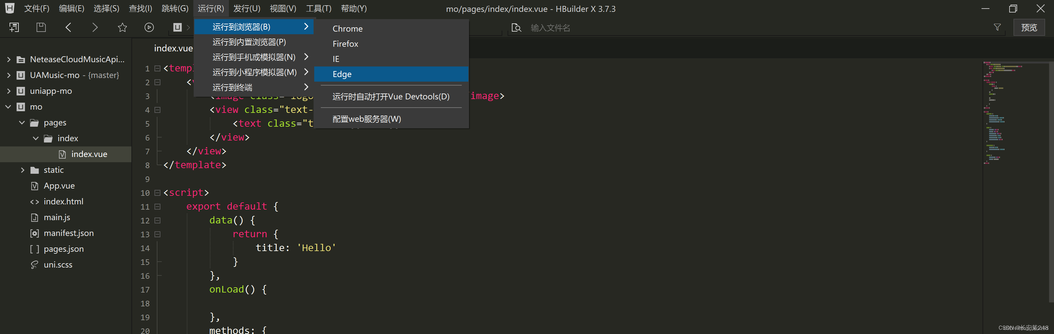
Task: Collapse the mo project
Action: pos(8,107)
